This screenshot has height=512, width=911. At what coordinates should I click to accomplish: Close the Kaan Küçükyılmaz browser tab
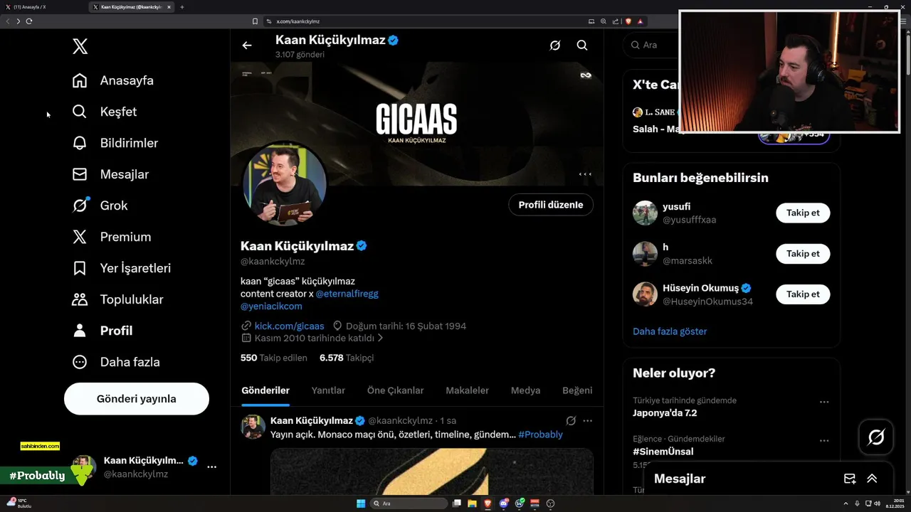point(169,7)
